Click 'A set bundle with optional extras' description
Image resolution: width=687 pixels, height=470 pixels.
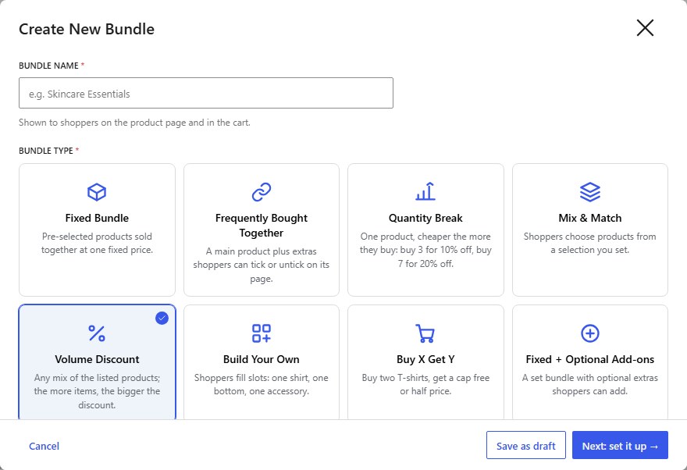click(589, 384)
